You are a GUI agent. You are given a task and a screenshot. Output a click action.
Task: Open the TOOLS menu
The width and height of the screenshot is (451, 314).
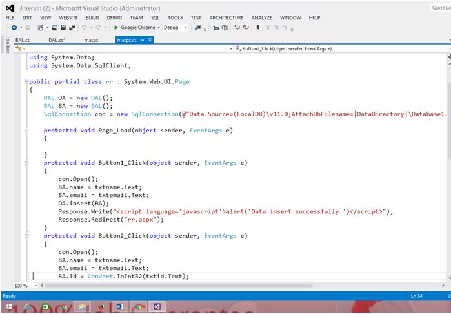(x=175, y=18)
